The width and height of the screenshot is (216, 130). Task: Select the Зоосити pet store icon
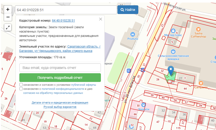coord(144,104)
